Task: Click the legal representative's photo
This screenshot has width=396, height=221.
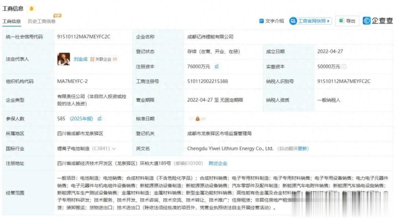Action: point(64,59)
